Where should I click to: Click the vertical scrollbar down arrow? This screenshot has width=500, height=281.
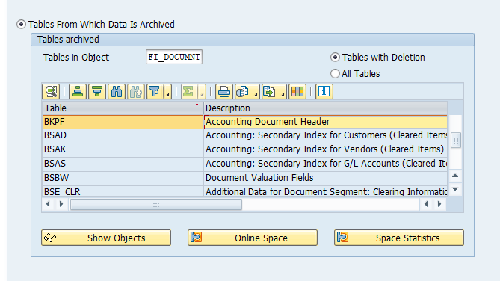click(455, 189)
